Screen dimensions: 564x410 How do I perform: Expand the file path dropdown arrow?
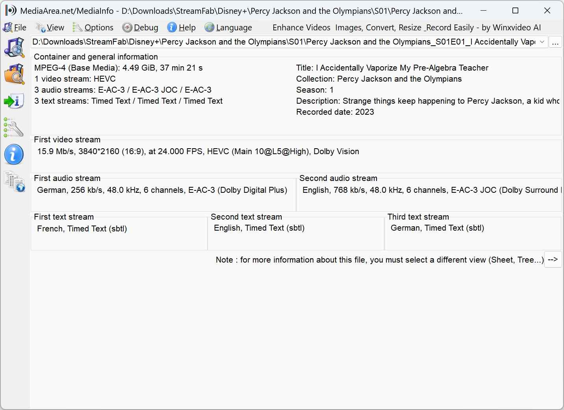click(x=542, y=42)
